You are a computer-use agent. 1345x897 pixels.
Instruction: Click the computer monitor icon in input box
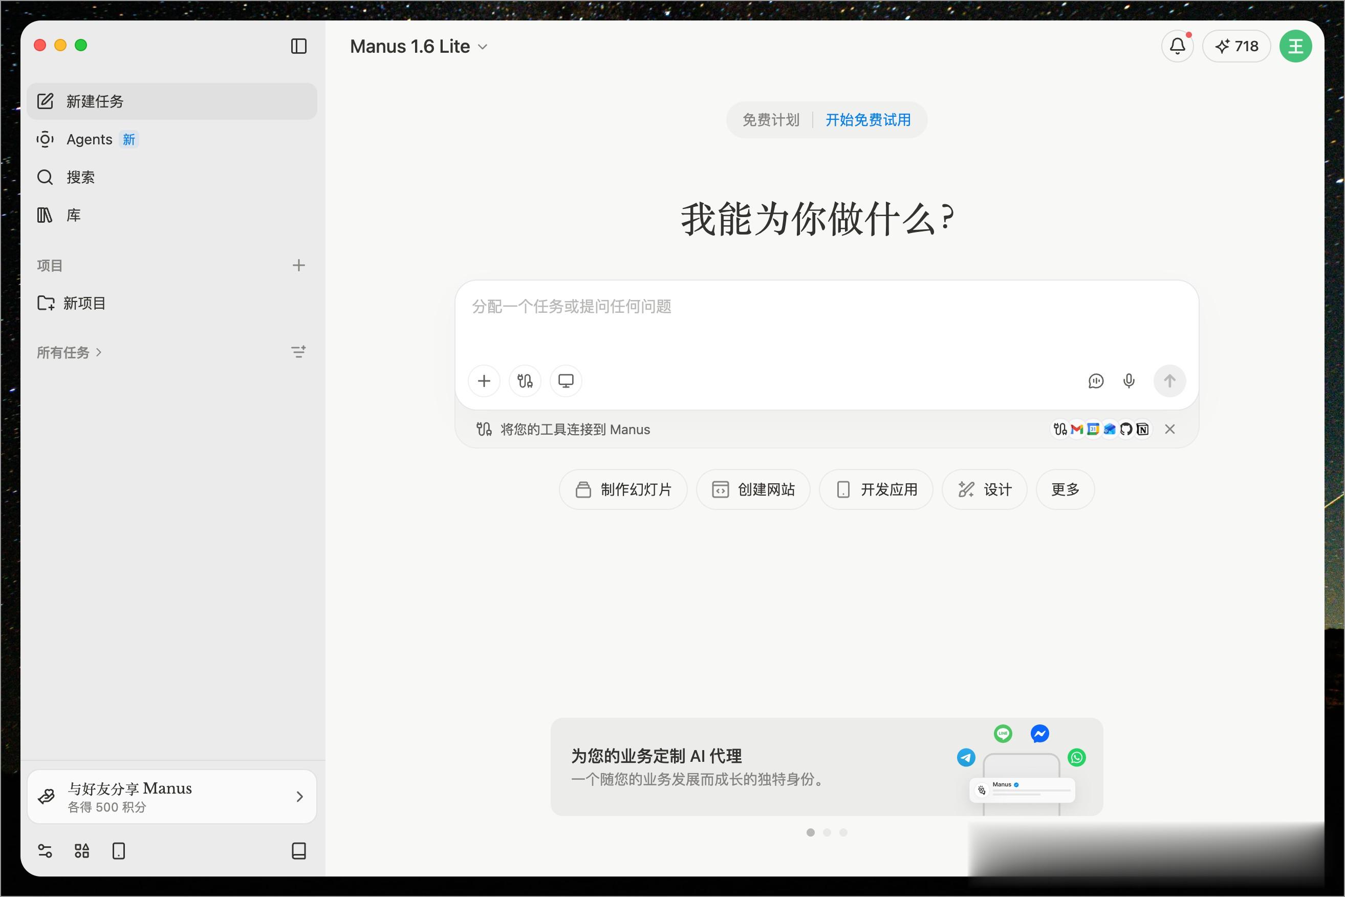click(x=566, y=381)
